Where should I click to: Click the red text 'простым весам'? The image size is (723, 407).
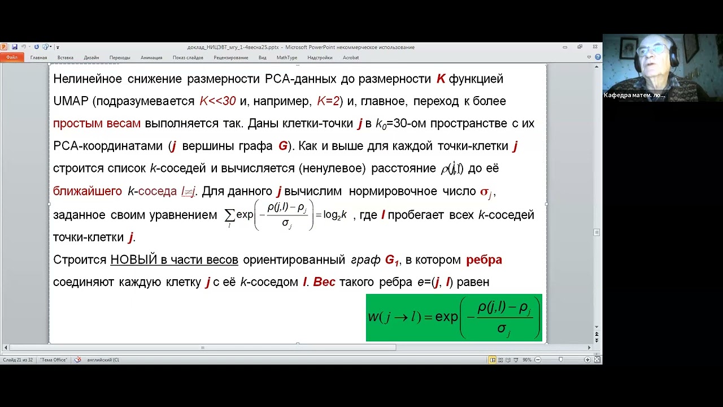[x=97, y=123]
